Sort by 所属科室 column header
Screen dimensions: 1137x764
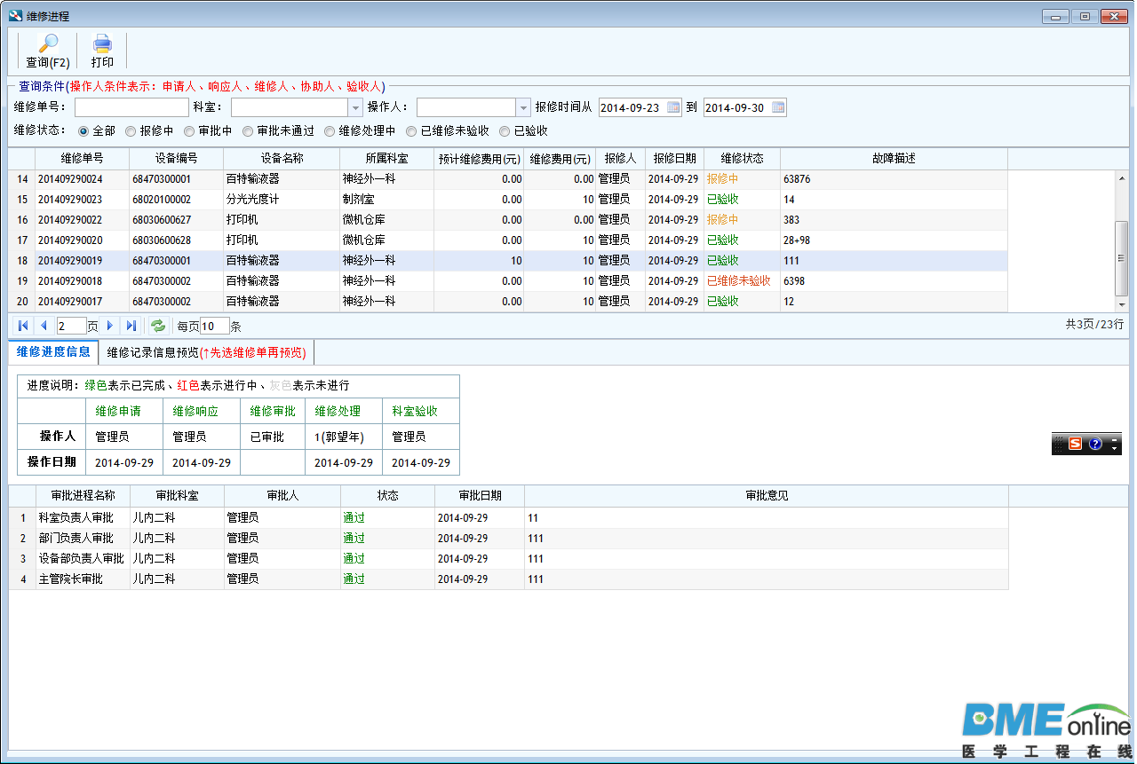pos(386,158)
